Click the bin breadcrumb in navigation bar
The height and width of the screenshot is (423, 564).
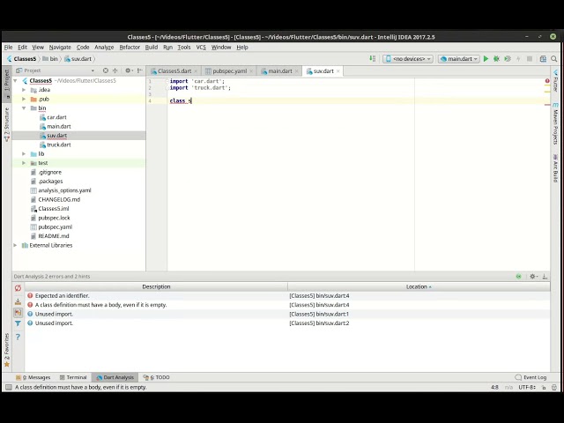coord(50,59)
